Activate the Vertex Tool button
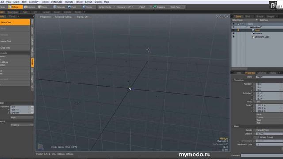The image size is (283, 159). tap(15, 22)
